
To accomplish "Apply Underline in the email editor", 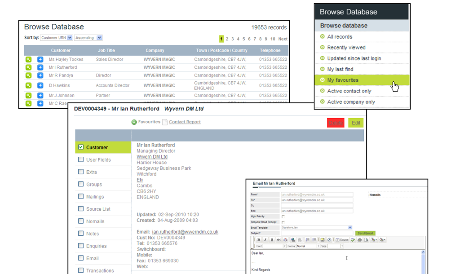I will (x=272, y=240).
